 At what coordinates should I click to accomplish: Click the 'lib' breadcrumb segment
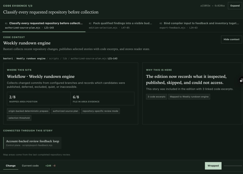point(65,59)
